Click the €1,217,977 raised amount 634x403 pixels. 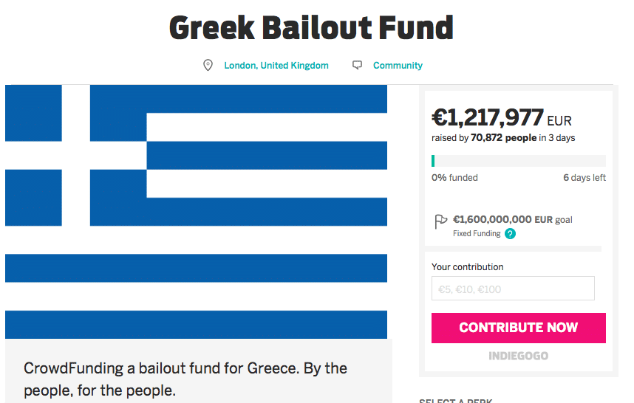tap(487, 117)
